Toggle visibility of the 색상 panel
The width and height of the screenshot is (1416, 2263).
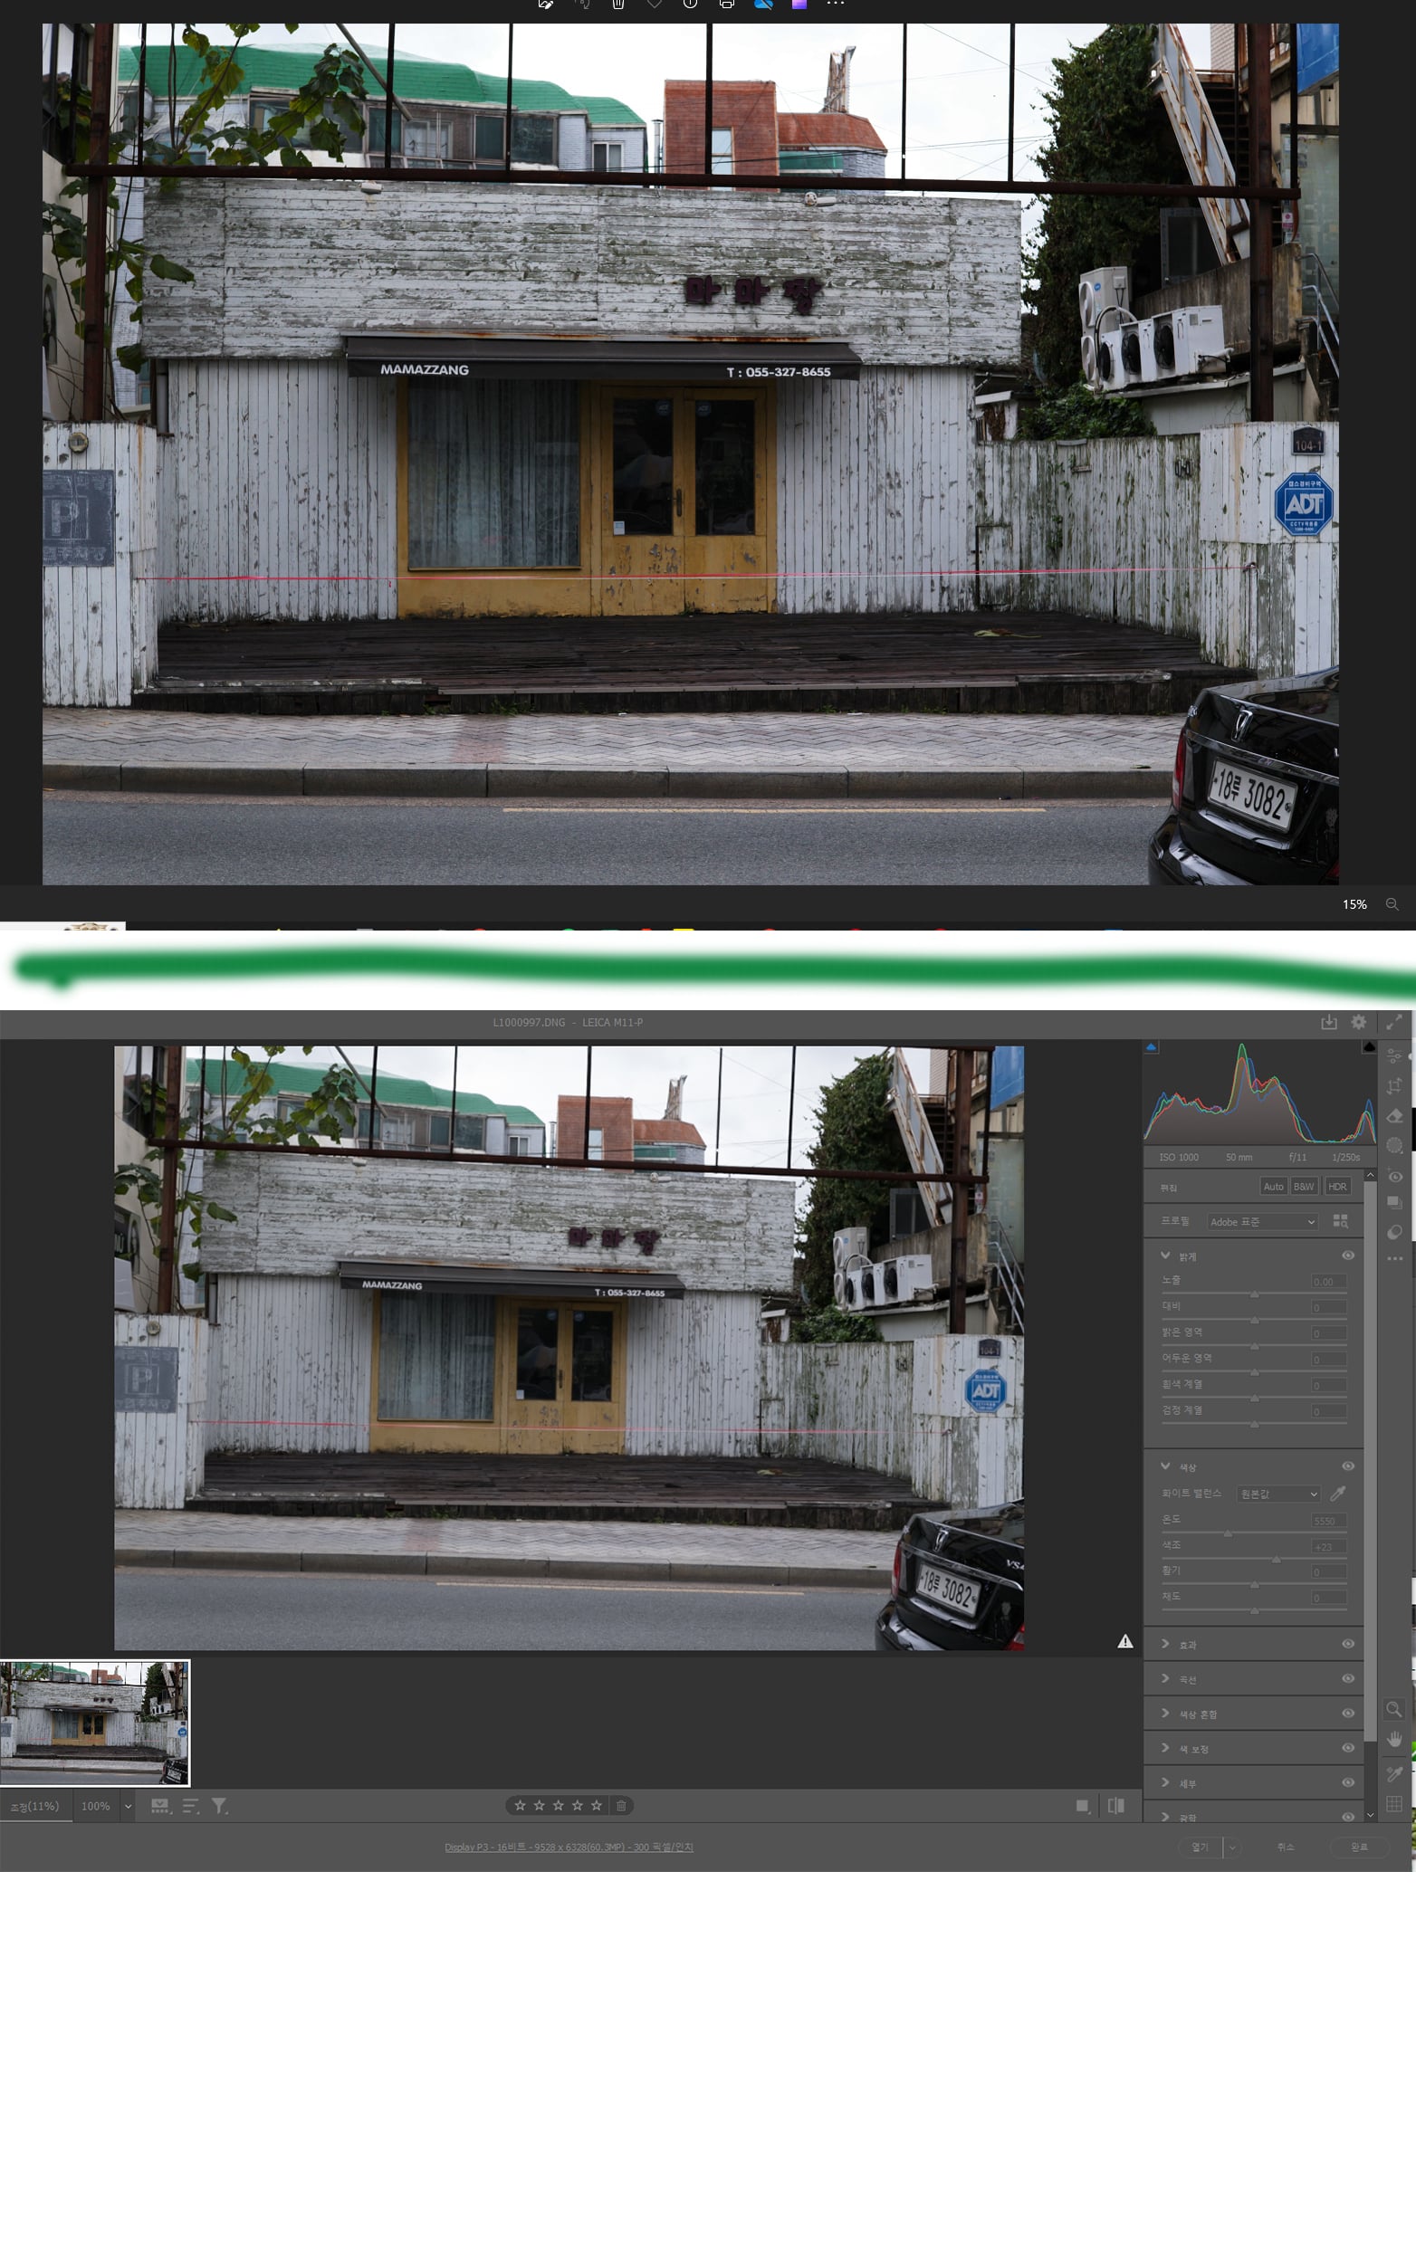click(1347, 1466)
